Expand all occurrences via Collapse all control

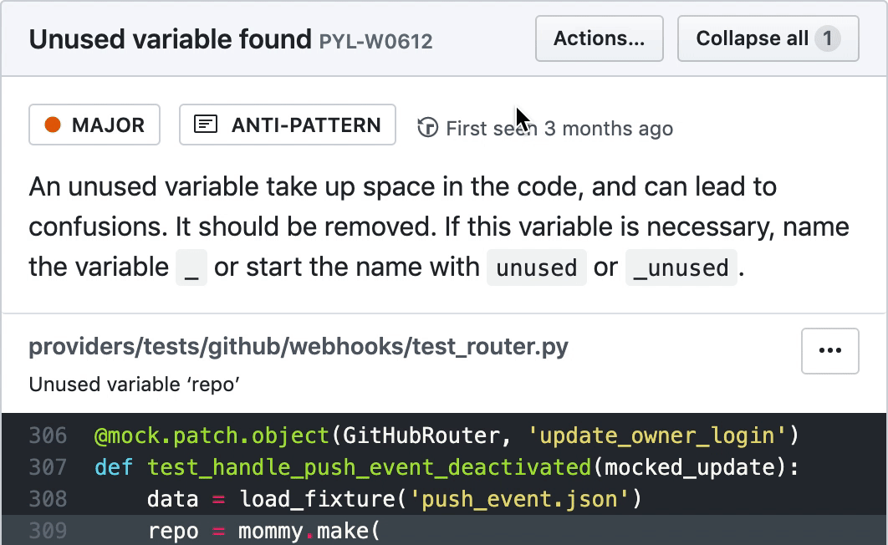point(767,38)
